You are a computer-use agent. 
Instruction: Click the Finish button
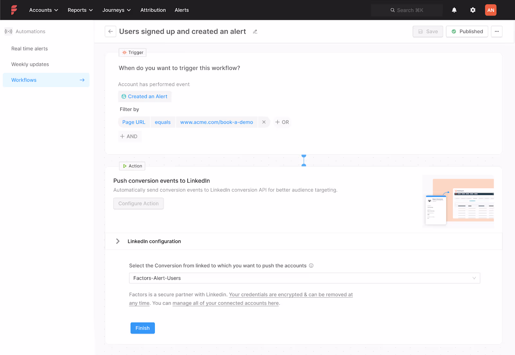click(x=143, y=328)
